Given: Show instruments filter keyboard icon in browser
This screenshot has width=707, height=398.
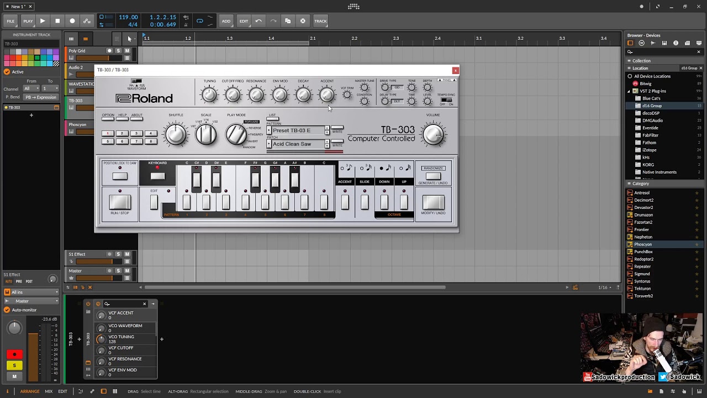Looking at the screenshot, I should (x=664, y=43).
